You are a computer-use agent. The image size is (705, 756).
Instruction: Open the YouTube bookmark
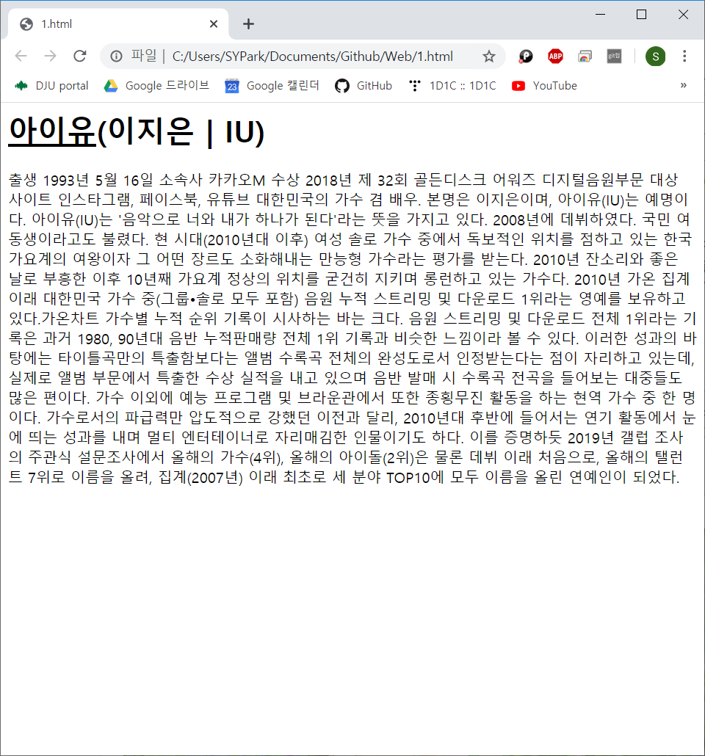(x=544, y=86)
